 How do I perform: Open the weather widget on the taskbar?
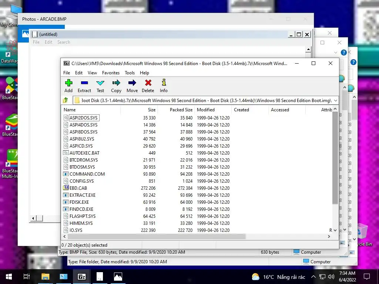click(x=278, y=277)
